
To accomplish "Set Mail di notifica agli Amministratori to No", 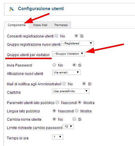I will (64, 84).
